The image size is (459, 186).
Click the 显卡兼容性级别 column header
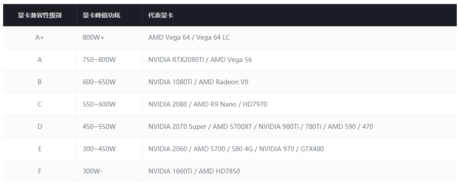pyautogui.click(x=40, y=15)
